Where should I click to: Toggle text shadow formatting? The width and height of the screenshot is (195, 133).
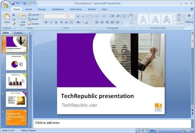[x=61, y=22]
